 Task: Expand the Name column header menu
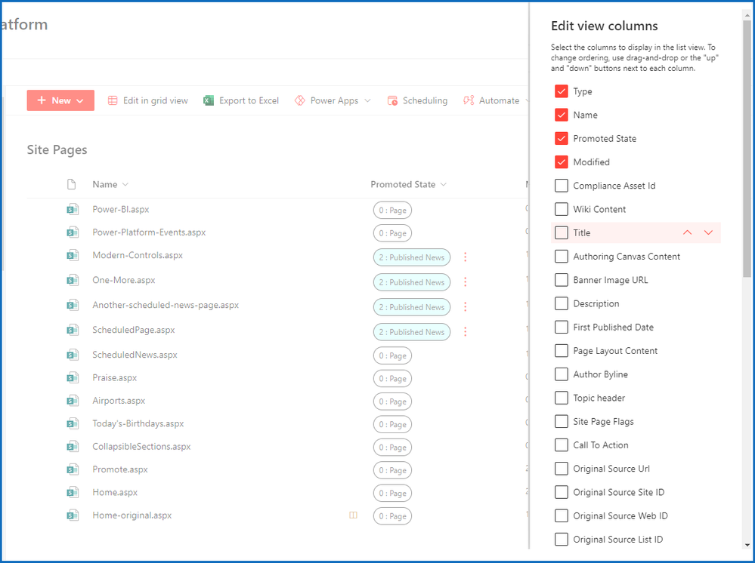(125, 185)
